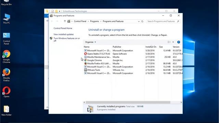This screenshot has height=123, width=219.
Task: Click the Windows features shield icon
Action: (x=51, y=38)
